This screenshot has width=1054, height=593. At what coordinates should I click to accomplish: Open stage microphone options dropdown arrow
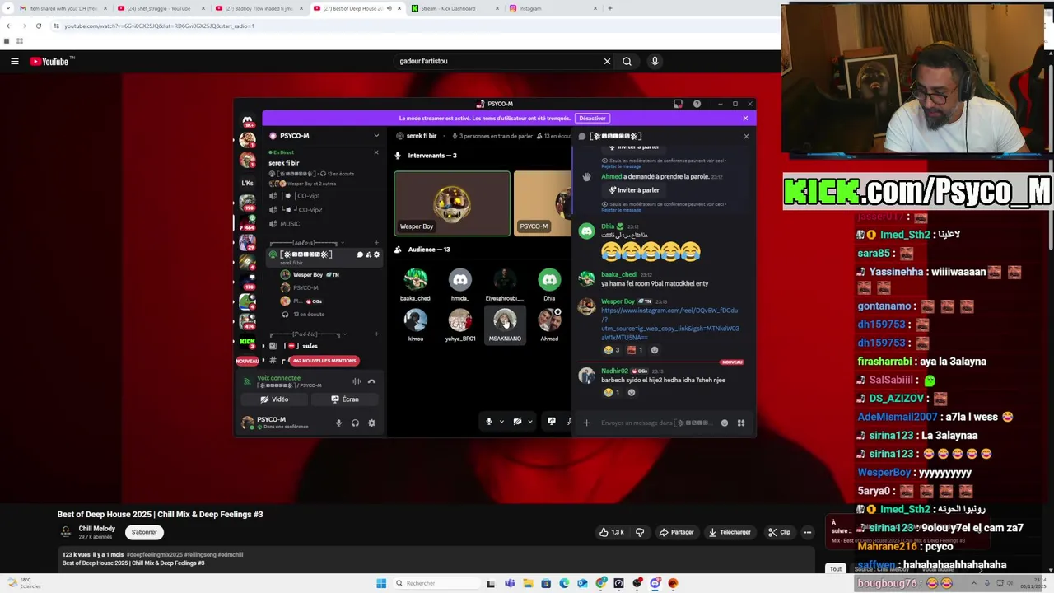click(501, 422)
